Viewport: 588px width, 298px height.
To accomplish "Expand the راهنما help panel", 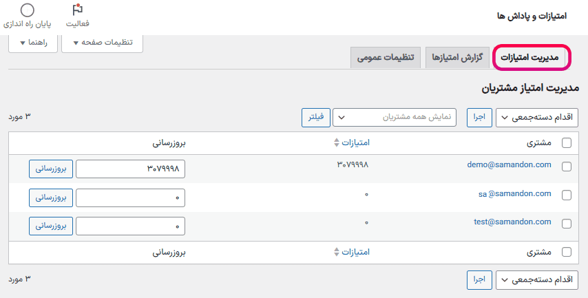I will pos(33,43).
